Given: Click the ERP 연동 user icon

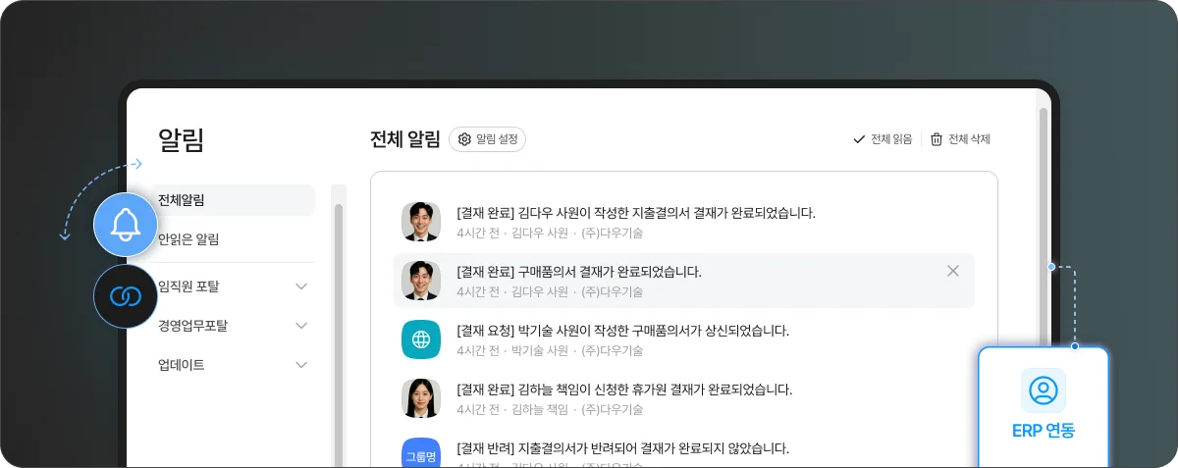Looking at the screenshot, I should tap(1043, 390).
